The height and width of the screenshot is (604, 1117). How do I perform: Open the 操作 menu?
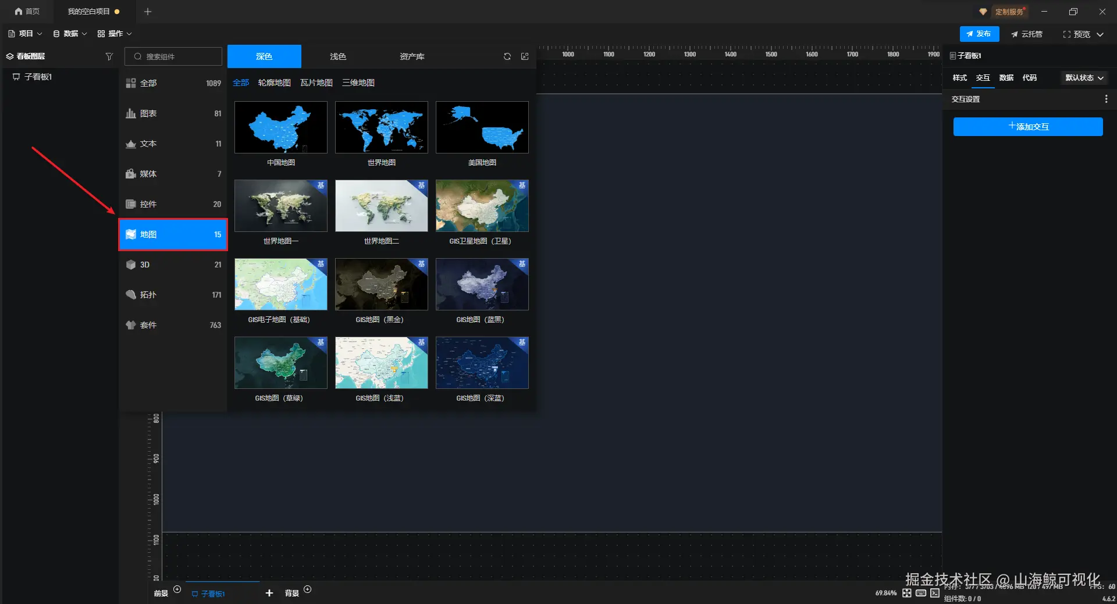click(115, 34)
